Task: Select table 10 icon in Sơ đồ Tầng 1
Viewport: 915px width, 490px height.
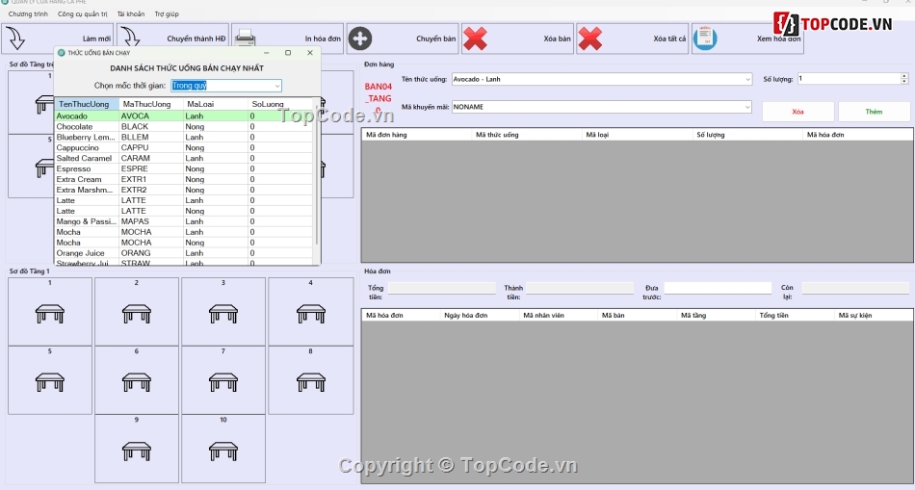Action: click(x=223, y=450)
